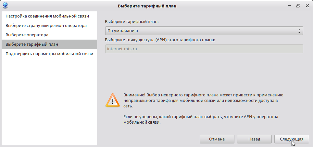Switch to 'Выберите оператора' step
This screenshot has width=313, height=147.
pos(27,35)
